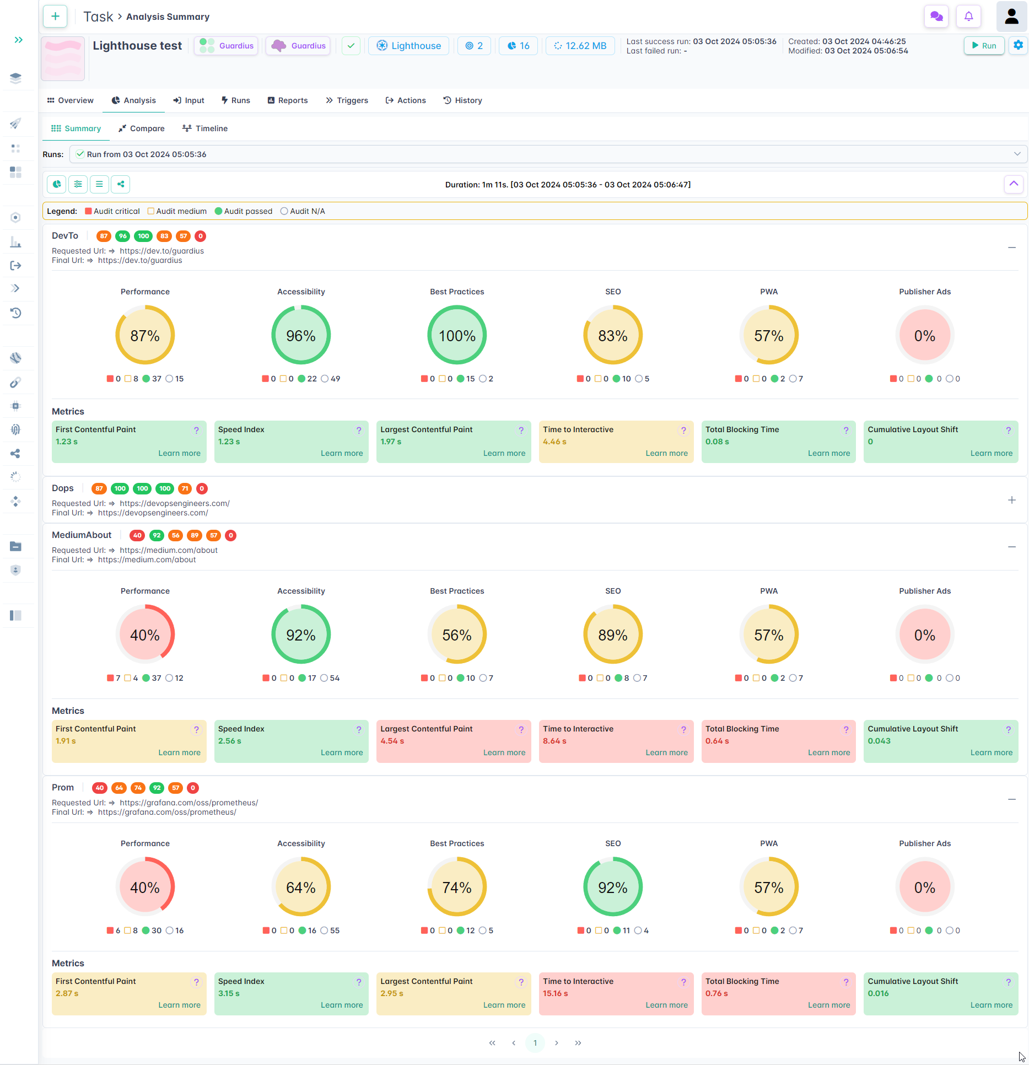The image size is (1029, 1065).
Task: Learn more about MediumAbout Largest Contentful Paint
Action: [504, 752]
